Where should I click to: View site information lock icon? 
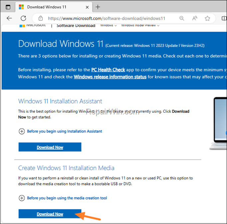(41, 18)
